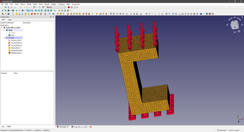Click the Fit all view icon

point(3,10)
